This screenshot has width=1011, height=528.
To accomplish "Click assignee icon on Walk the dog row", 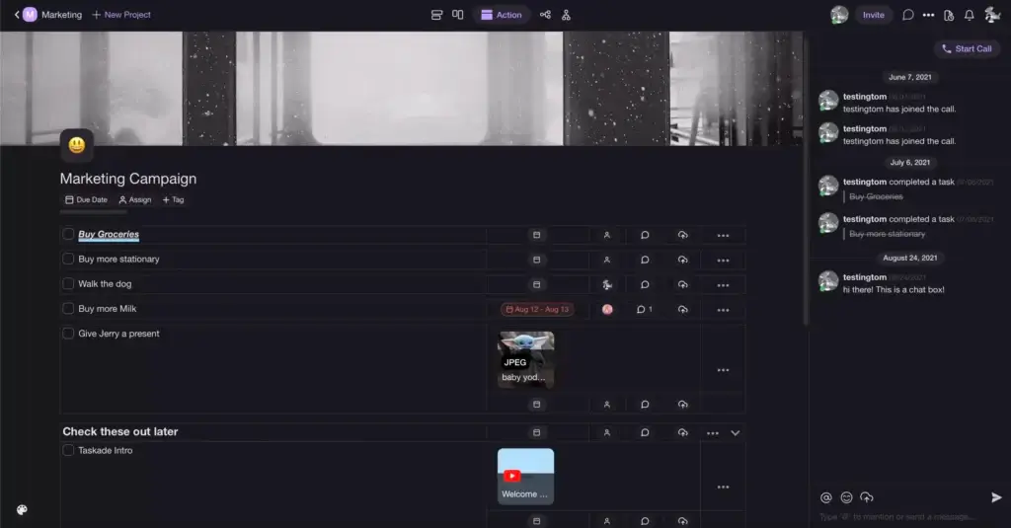I will tap(607, 284).
